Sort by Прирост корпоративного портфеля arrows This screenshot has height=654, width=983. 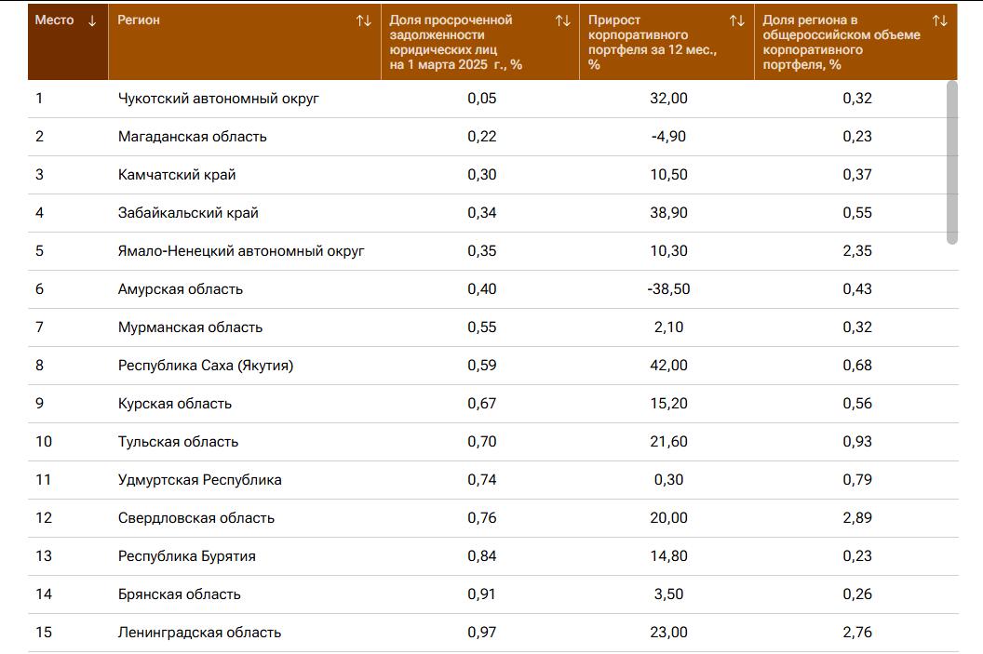coord(736,20)
